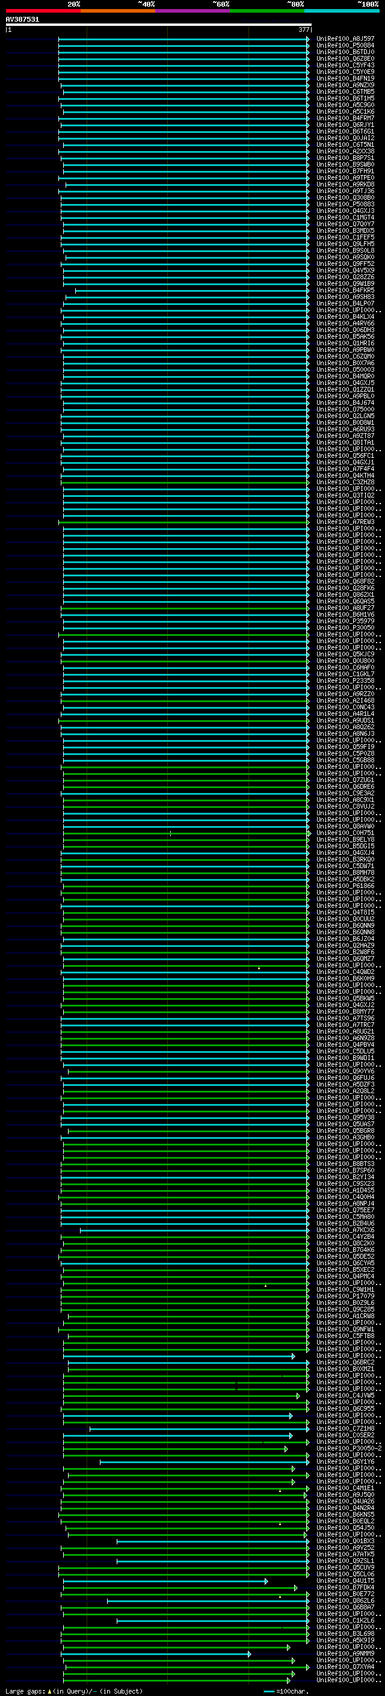Select hit label UniRef100_C1MGT4
Image resolution: width=385 pixels, height=1696 pixels.
coord(345,217)
